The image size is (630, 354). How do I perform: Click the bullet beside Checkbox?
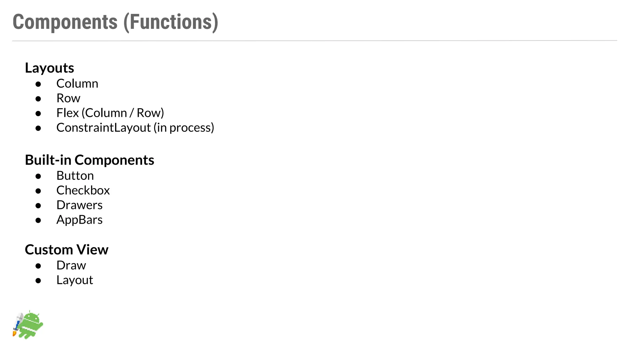pyautogui.click(x=38, y=191)
